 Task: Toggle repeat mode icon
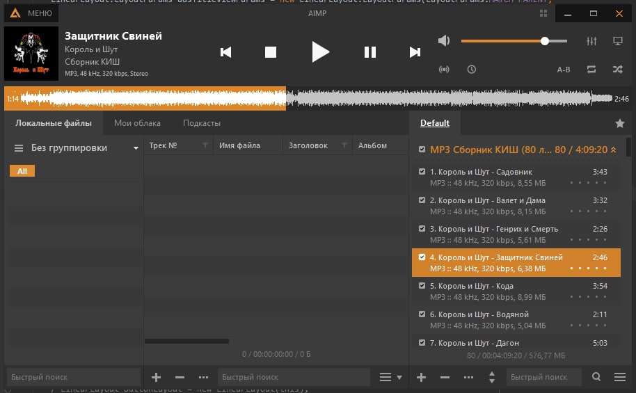click(x=591, y=70)
